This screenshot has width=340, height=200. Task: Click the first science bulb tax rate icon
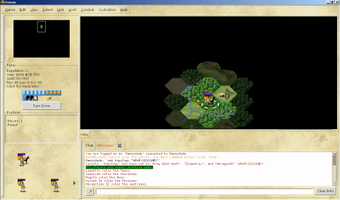click(x=24, y=93)
